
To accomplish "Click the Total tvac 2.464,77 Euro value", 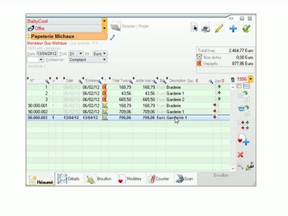I will [x=241, y=50].
